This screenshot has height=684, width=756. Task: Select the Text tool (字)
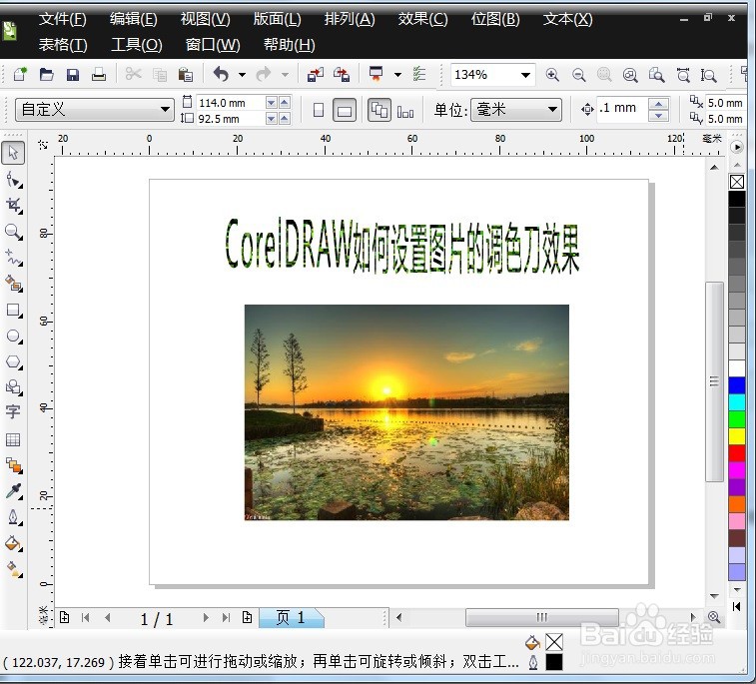(x=13, y=412)
